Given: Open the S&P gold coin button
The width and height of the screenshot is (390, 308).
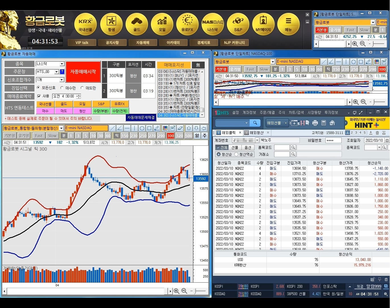Looking at the screenshot, I should pyautogui.click(x=238, y=24).
